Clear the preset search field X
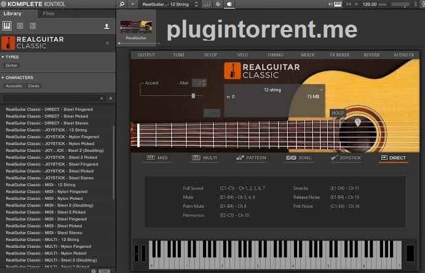The width and height of the screenshot is (425, 273). tap(101, 98)
